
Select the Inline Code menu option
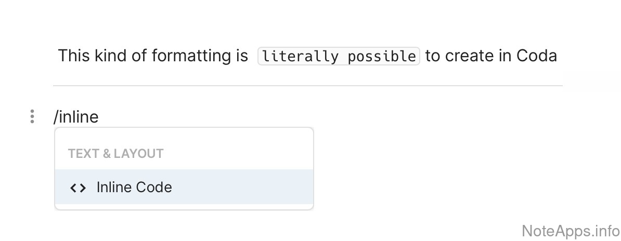(x=134, y=188)
